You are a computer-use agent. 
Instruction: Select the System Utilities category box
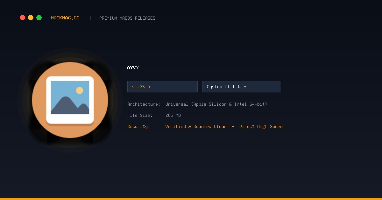coord(241,87)
